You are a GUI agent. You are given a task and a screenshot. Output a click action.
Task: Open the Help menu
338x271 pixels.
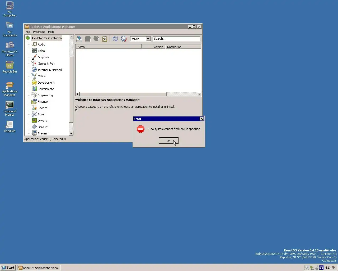click(51, 32)
